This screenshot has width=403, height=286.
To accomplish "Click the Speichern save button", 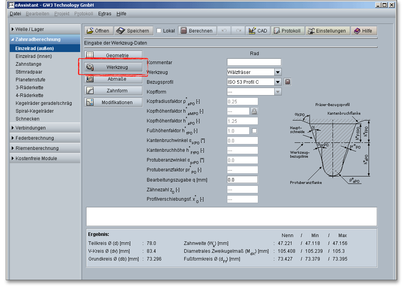I will [x=133, y=31].
